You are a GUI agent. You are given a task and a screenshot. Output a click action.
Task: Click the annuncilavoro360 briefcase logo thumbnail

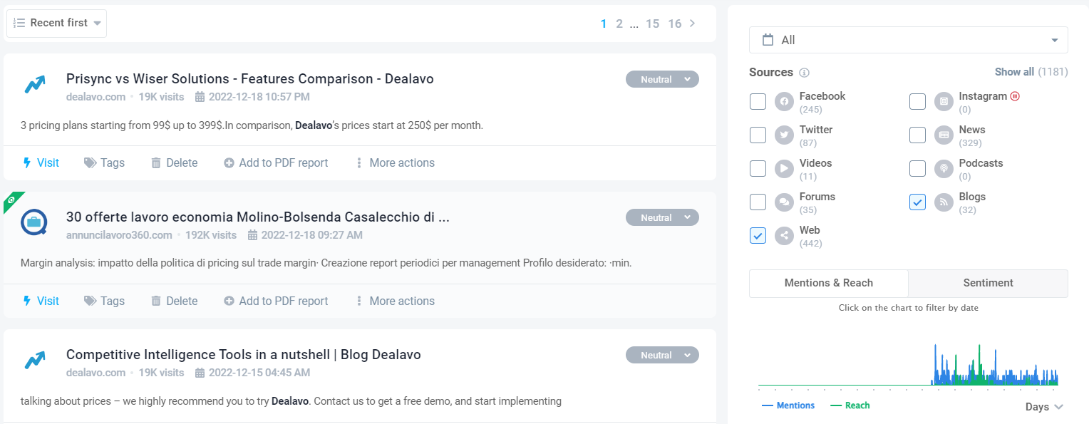34,222
